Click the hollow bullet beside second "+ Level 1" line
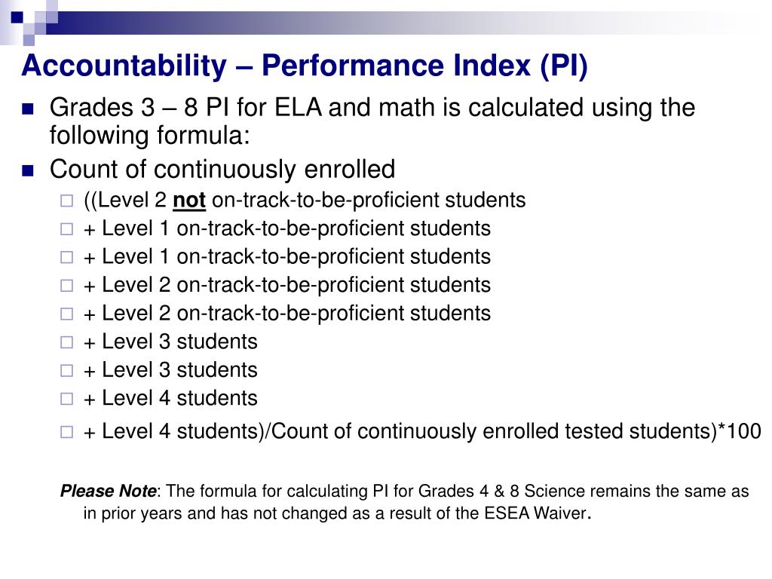Screen dimensions: 772x579 (x=66, y=257)
